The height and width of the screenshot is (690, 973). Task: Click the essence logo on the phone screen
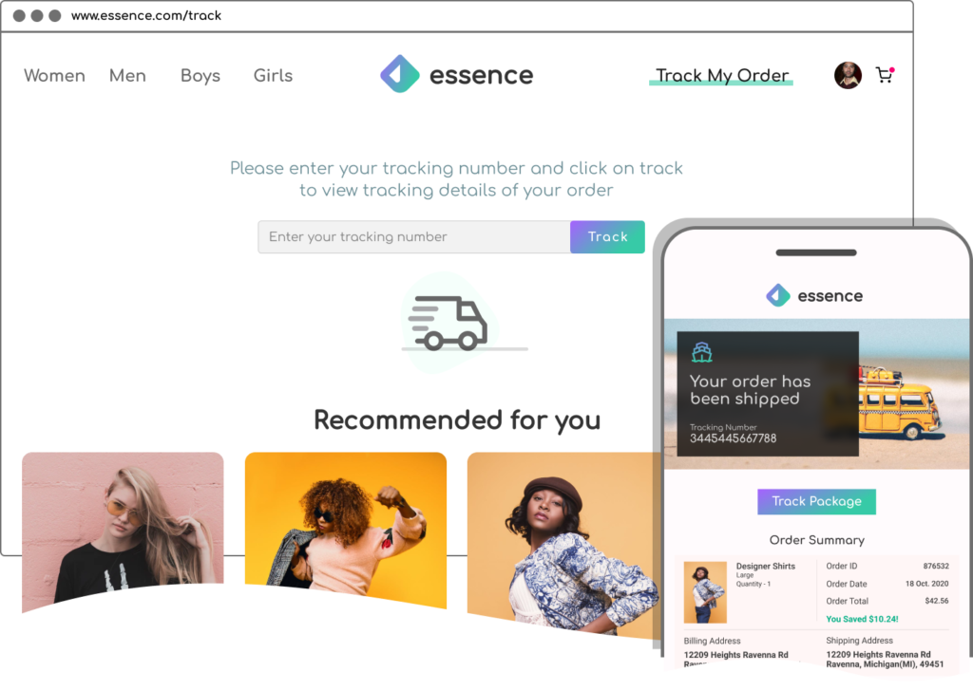click(814, 296)
